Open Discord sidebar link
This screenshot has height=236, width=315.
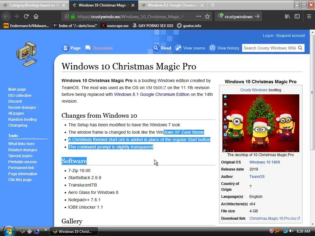(x=15, y=101)
